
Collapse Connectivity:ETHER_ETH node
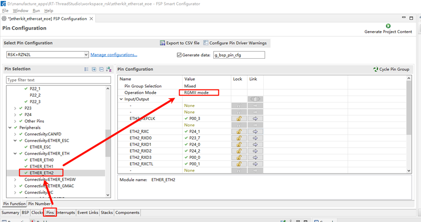point(15,154)
